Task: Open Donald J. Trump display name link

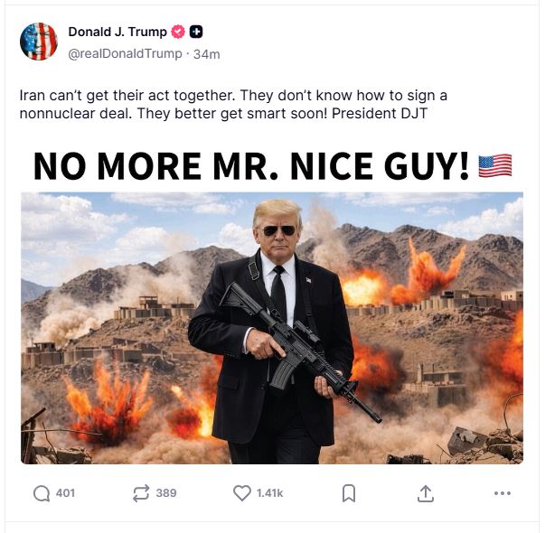Action: (117, 32)
